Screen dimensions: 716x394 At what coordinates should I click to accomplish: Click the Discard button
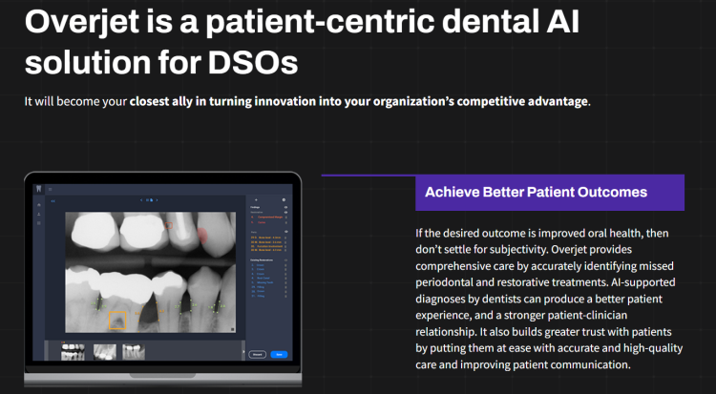pyautogui.click(x=258, y=355)
